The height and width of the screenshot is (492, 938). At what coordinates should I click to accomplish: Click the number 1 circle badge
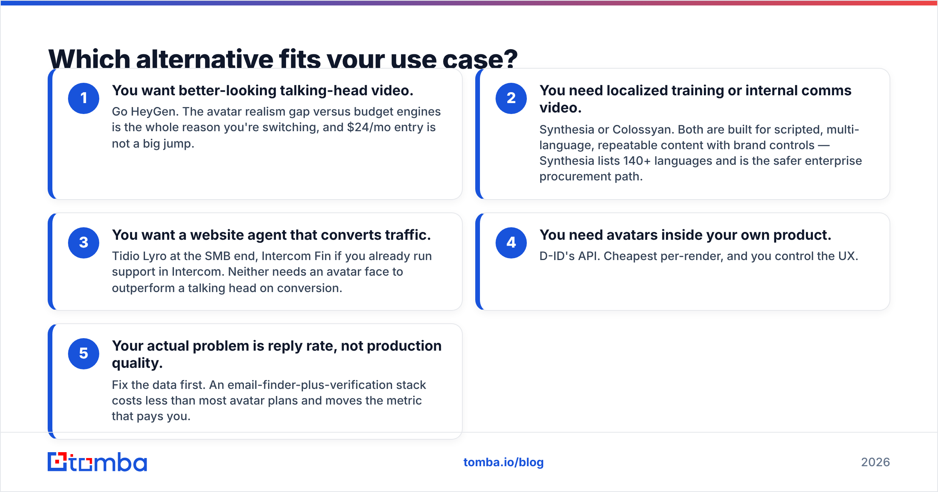84,98
